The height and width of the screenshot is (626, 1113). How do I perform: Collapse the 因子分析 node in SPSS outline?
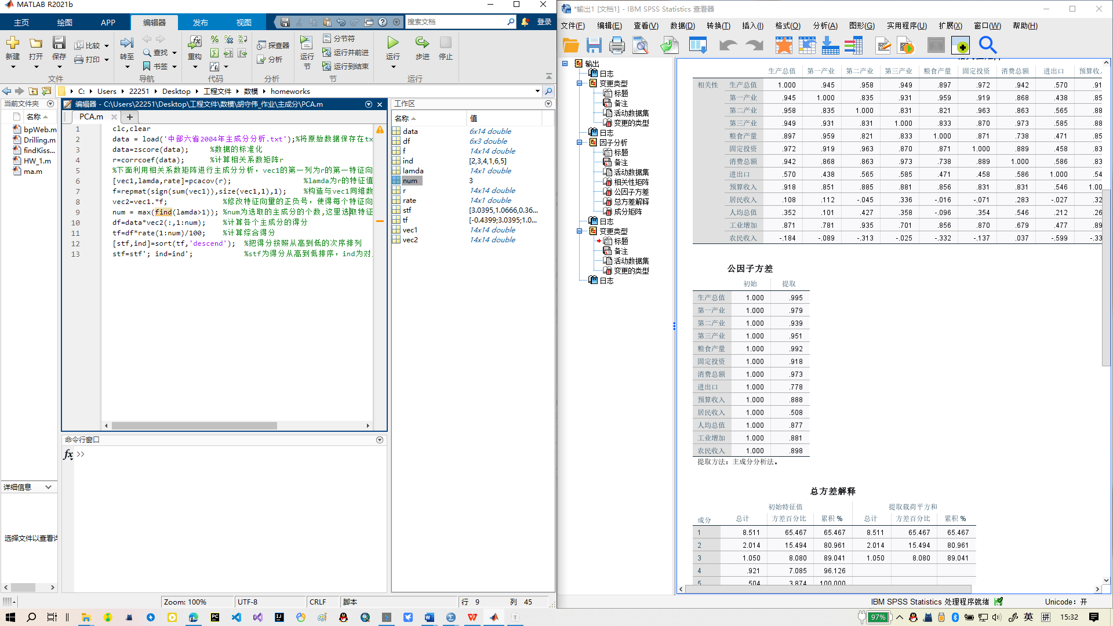(579, 143)
